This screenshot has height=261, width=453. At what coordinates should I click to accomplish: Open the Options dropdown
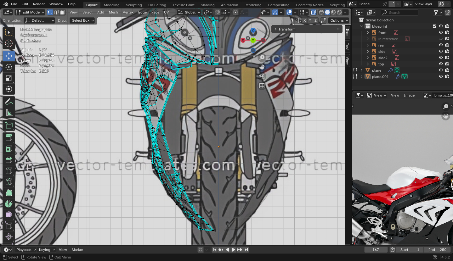[339, 20]
